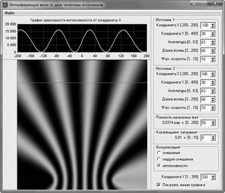Decrease Источник 1 Амплитуда value
225x193 pixels.
[213, 44]
